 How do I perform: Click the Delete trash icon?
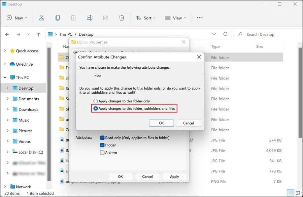point(121,18)
